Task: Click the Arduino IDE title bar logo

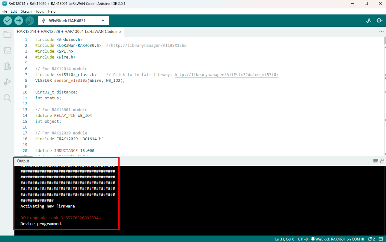Action: (x=4, y=4)
